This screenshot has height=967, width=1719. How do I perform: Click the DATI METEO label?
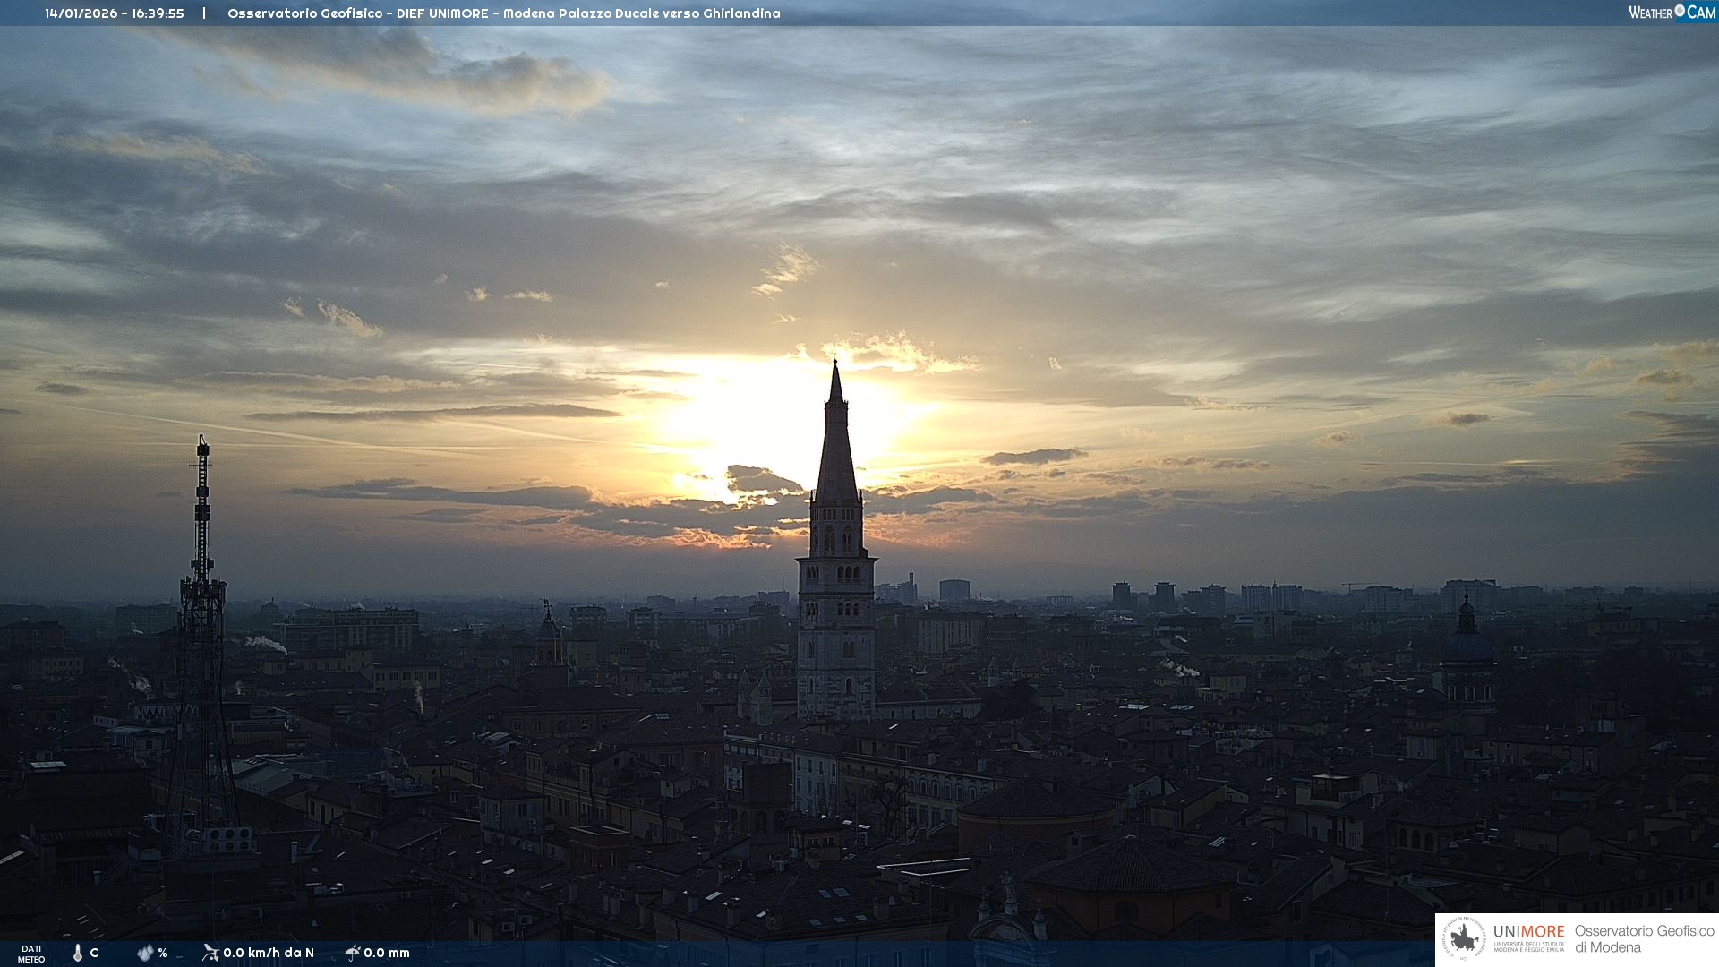[31, 954]
